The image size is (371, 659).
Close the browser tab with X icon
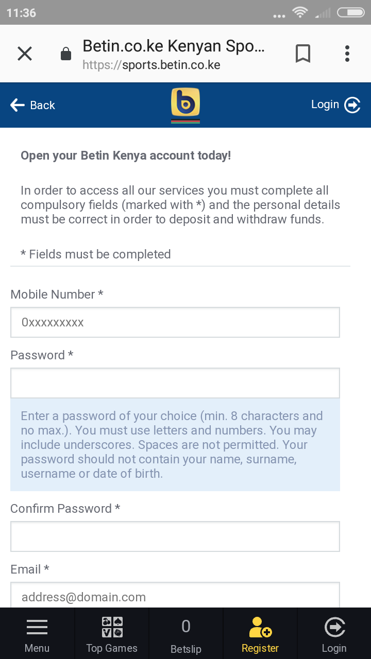pyautogui.click(x=25, y=54)
